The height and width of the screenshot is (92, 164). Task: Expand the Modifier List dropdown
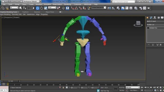tap(155, 25)
